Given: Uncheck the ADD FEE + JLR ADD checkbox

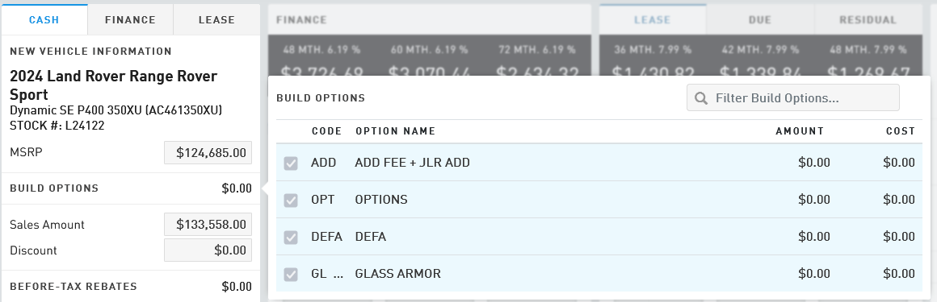Looking at the screenshot, I should pos(291,163).
